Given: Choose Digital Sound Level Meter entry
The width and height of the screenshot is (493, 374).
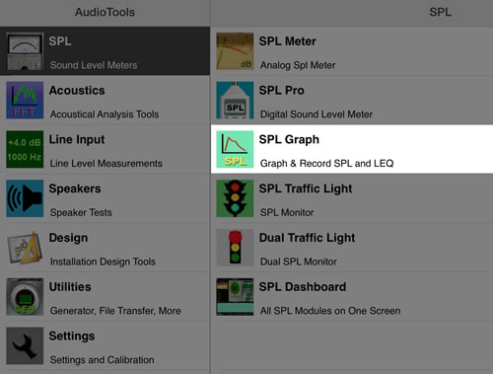Looking at the screenshot, I should click(352, 101).
